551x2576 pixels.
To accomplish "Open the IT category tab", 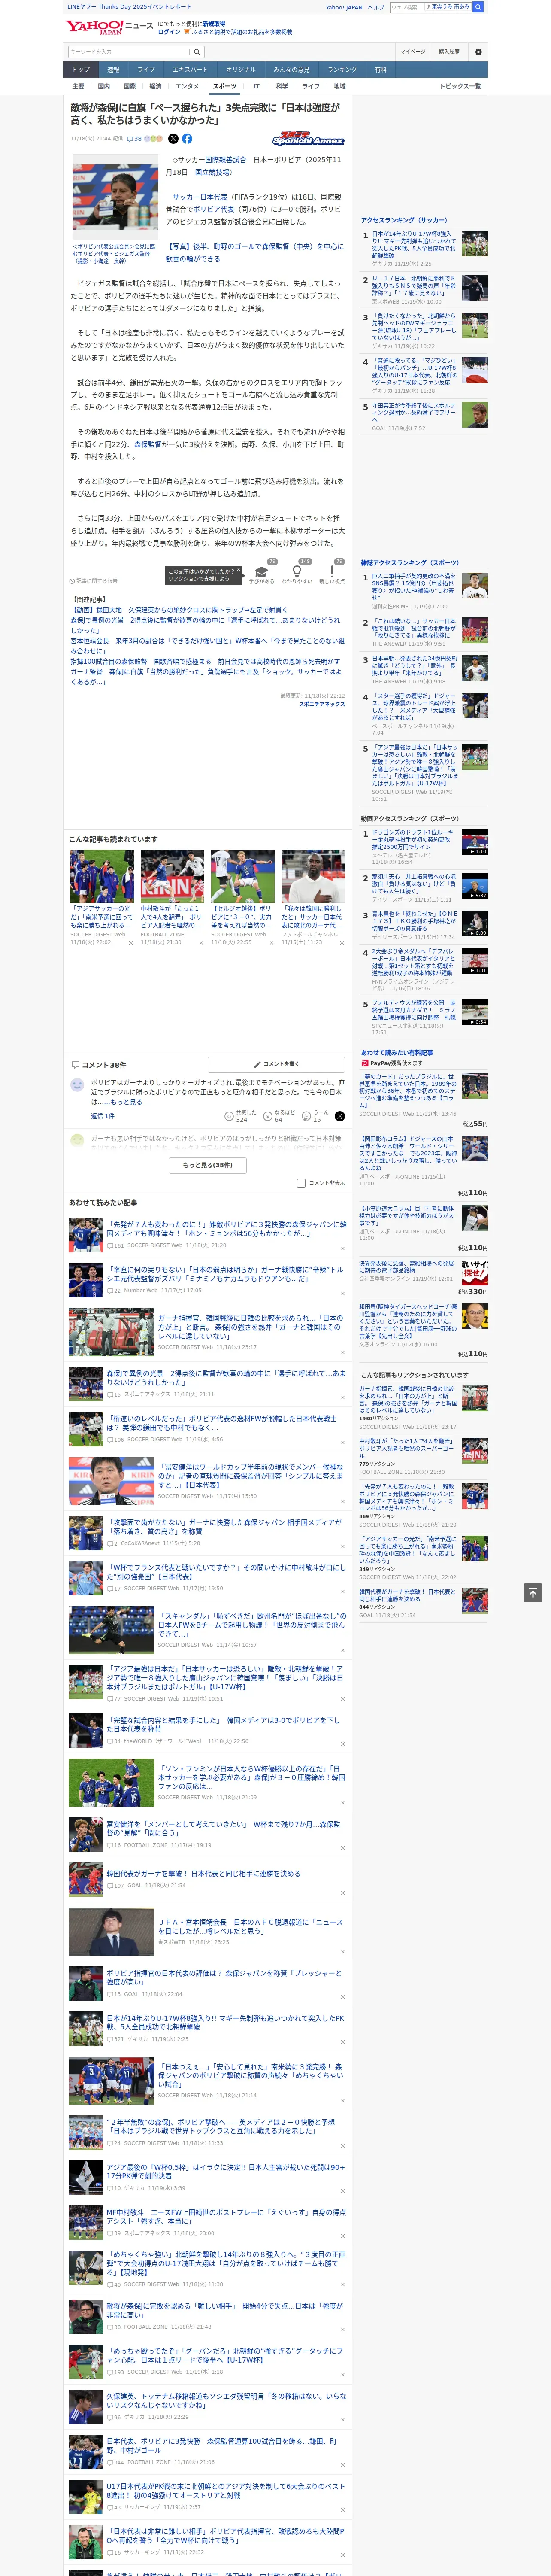I will click(x=256, y=86).
